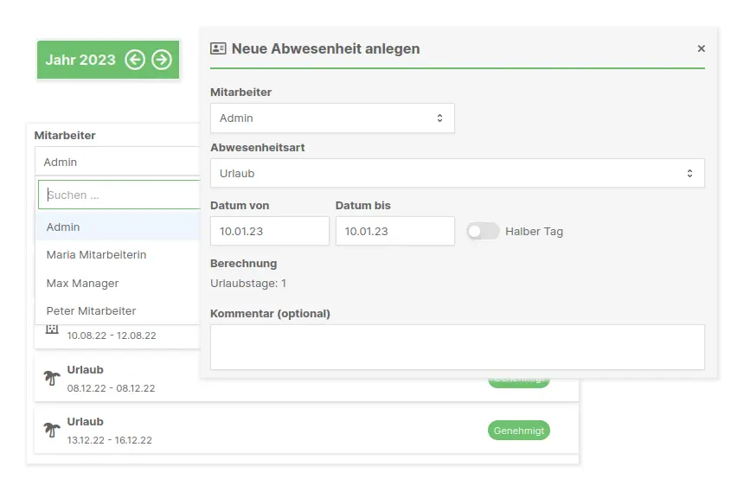Close the Neue Abwesenheit anlegen dialog
The height and width of the screenshot is (492, 750).
(702, 48)
